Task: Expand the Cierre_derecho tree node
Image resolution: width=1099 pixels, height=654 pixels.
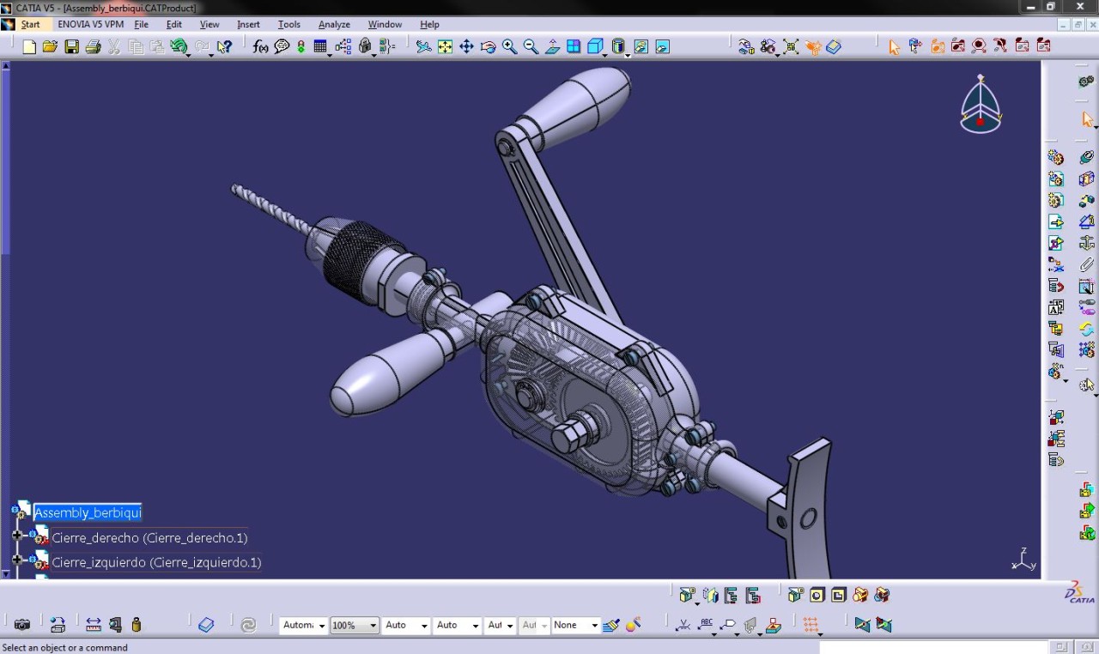Action: click(x=16, y=536)
